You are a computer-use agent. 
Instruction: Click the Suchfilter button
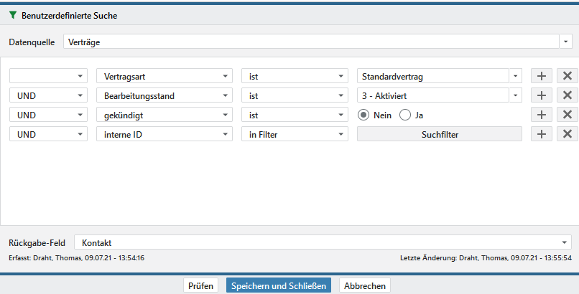[x=440, y=134]
